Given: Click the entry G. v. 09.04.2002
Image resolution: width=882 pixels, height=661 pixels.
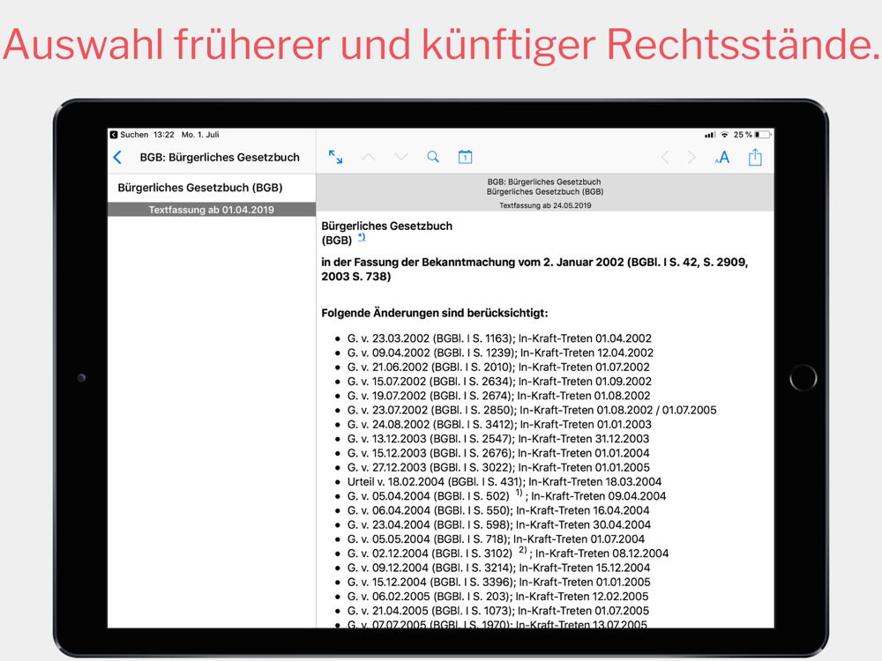Looking at the screenshot, I should (x=500, y=353).
